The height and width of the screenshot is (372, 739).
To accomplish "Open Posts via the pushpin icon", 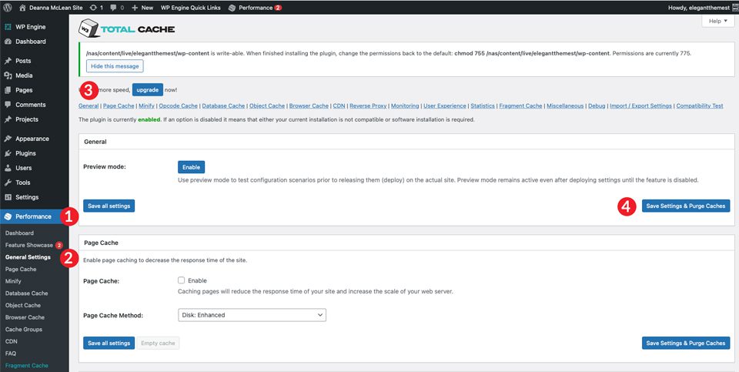I will tap(8, 60).
